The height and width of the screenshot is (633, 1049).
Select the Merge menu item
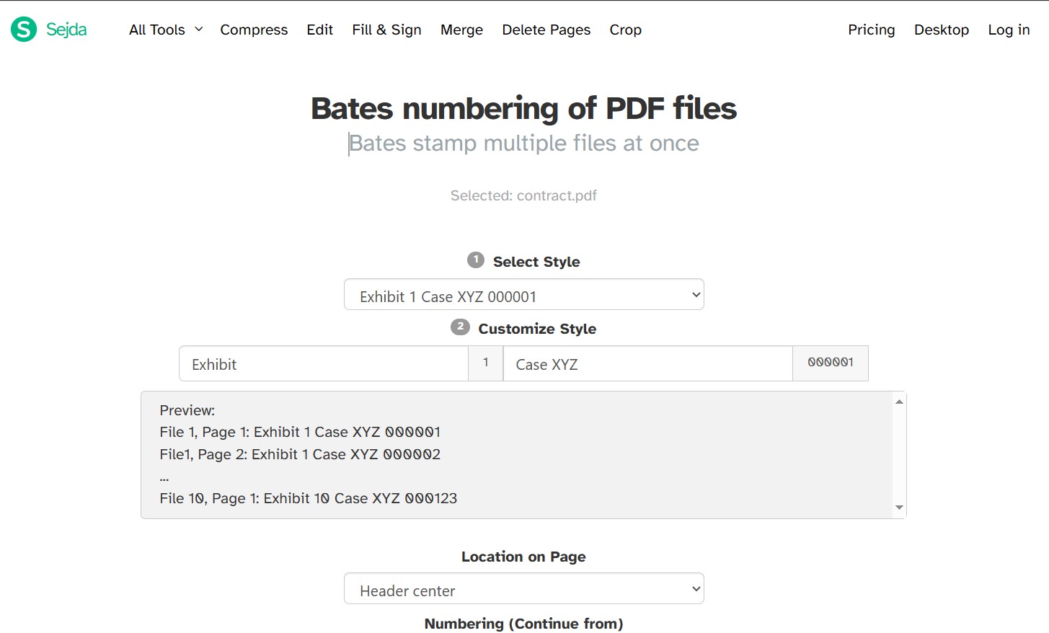[461, 30]
